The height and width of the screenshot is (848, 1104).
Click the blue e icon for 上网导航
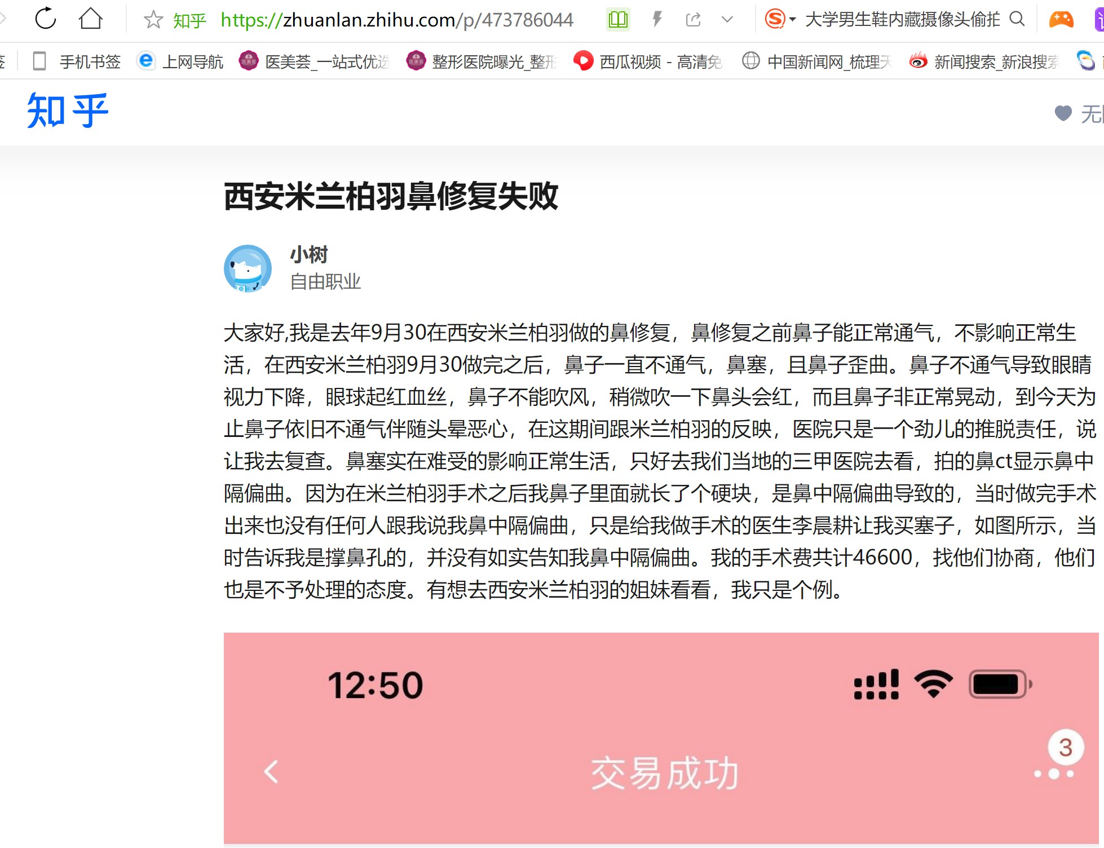(x=146, y=60)
